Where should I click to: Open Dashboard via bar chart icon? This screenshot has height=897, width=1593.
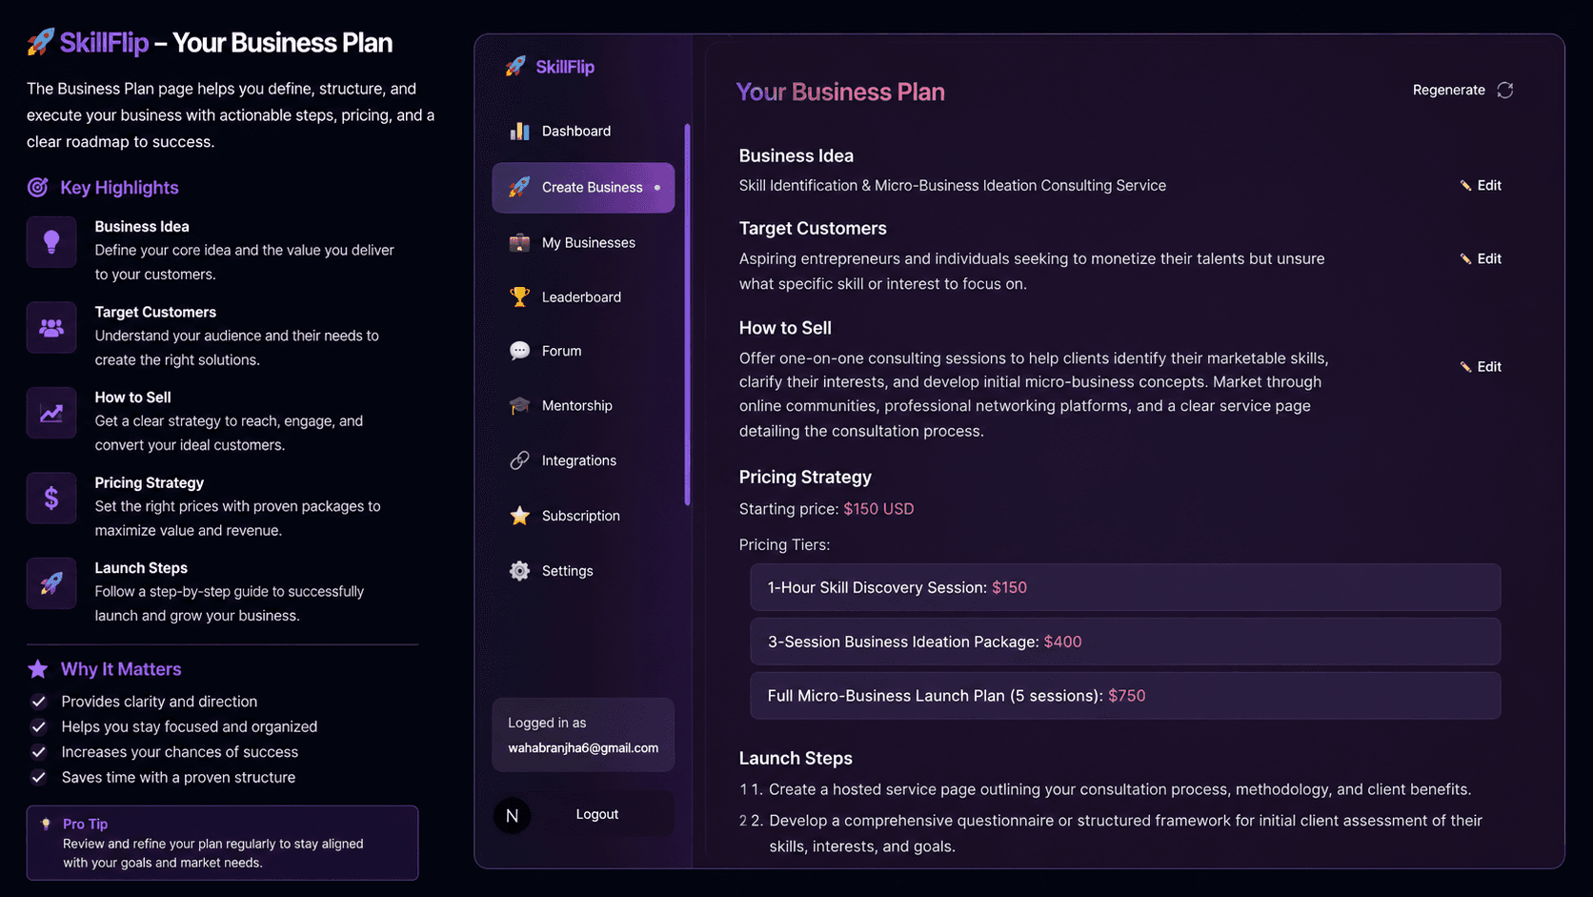pyautogui.click(x=519, y=132)
